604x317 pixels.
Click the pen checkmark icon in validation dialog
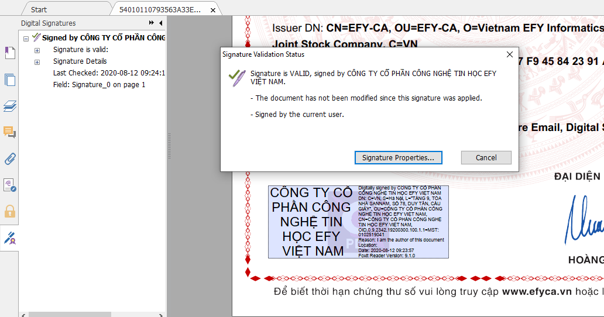click(237, 78)
